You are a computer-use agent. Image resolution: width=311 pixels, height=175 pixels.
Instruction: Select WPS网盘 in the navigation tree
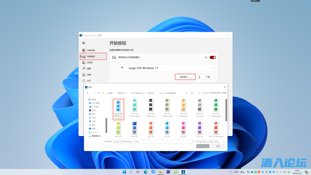94,103
